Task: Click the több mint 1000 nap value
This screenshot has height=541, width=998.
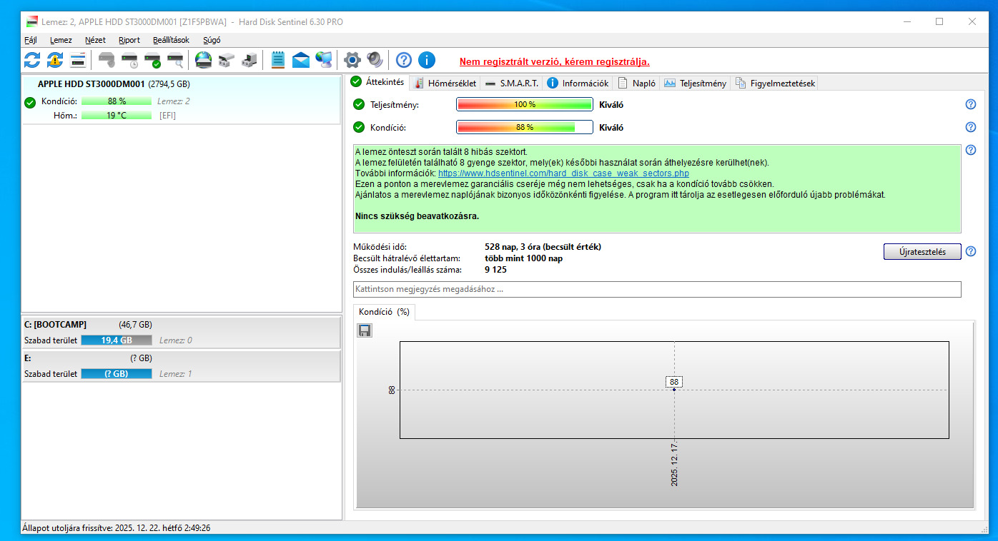Action: tap(523, 258)
